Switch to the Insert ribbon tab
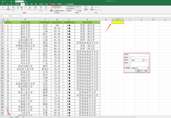171x118 pixels. point(12,5)
